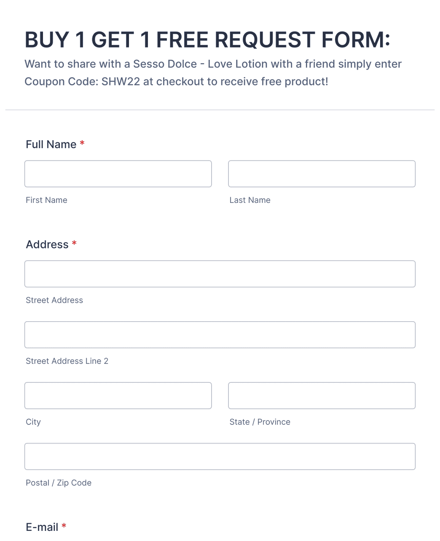Click the BUY 1 GET 1 FREE heading
Image resolution: width=440 pixels, height=541 pixels.
(x=208, y=40)
